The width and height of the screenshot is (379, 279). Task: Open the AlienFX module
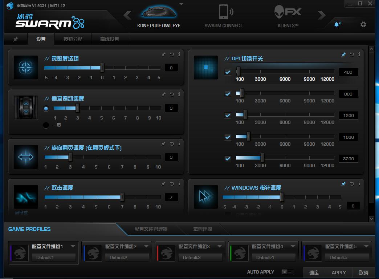pos(288,16)
